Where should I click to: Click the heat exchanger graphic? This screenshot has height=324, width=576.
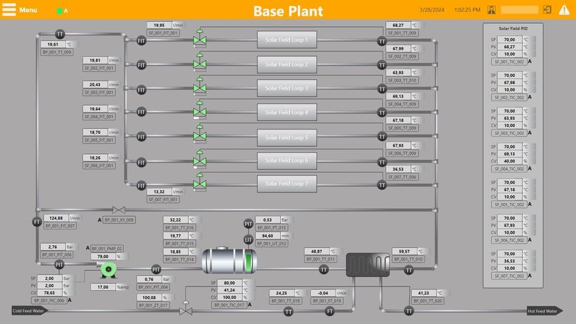pyautogui.click(x=367, y=264)
